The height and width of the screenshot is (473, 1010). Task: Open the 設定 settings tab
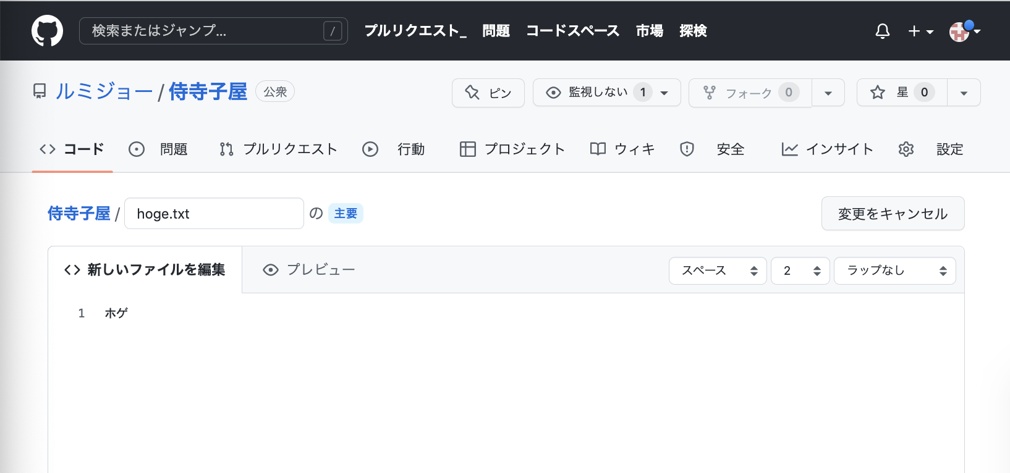tap(931, 149)
